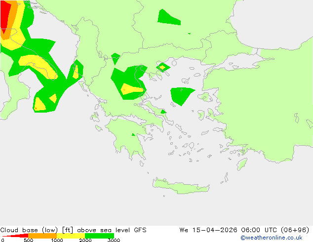Click the green 2000–3000 ft legend segment
Image resolution: width=313 pixels, height=242 pixels.
[99, 236]
